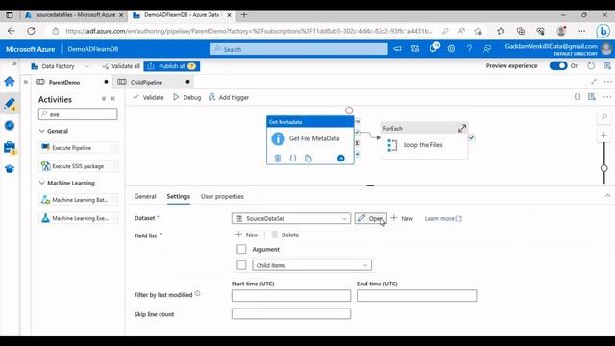Switch to the sourcedatafiles browser tab
Viewport: 615px width, 346px height.
(x=75, y=15)
